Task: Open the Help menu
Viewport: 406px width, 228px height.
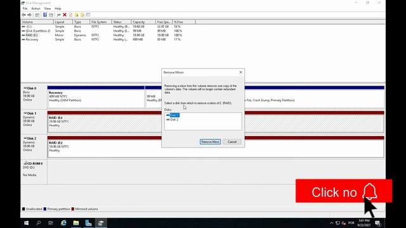Action: pyautogui.click(x=58, y=8)
